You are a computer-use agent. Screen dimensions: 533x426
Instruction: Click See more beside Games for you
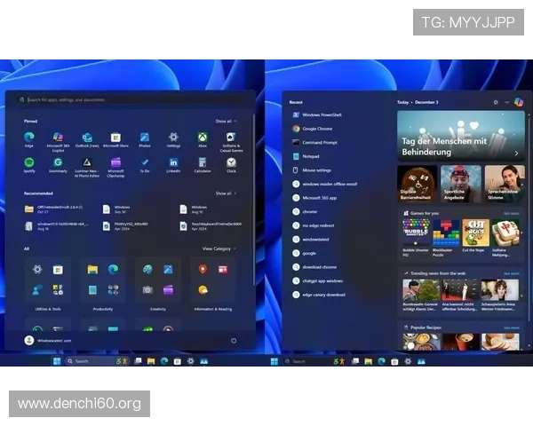(512, 213)
